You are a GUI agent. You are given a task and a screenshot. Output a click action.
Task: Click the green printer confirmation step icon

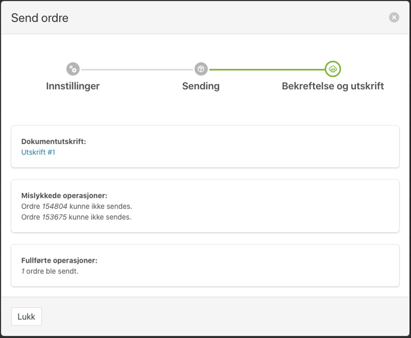coord(333,69)
